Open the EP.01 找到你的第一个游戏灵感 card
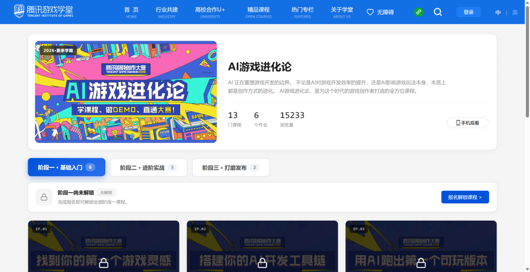The width and height of the screenshot is (530, 272). coord(104,246)
